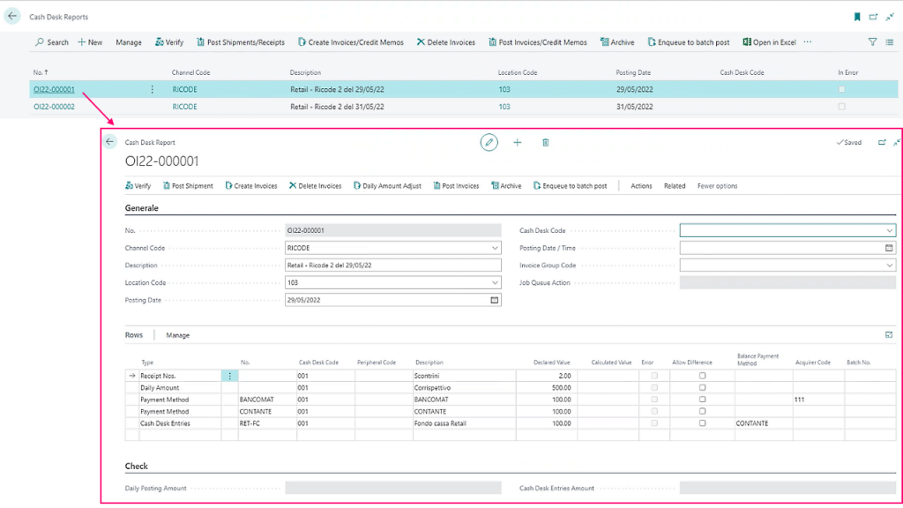Toggle Allow Difference for Cash Desk Entries row
The height and width of the screenshot is (508, 903).
702,422
